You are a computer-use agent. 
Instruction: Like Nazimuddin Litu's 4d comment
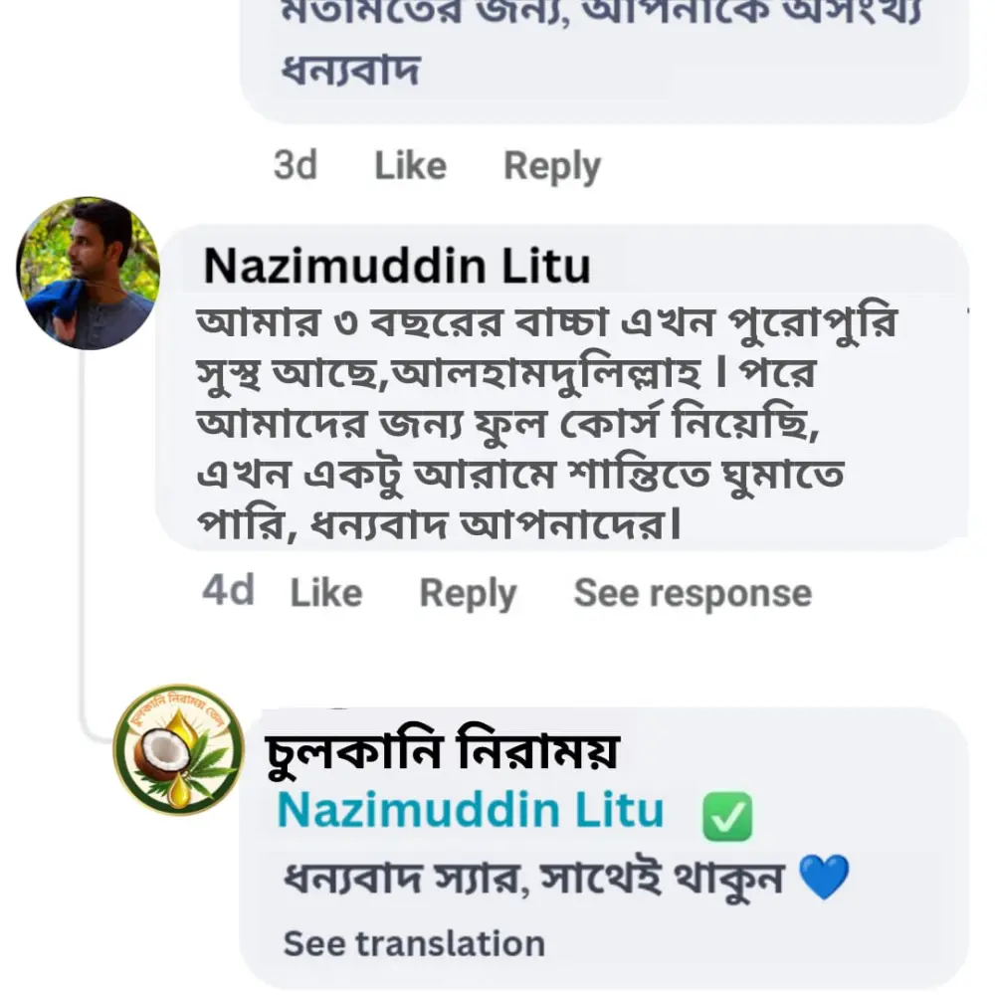click(x=325, y=593)
